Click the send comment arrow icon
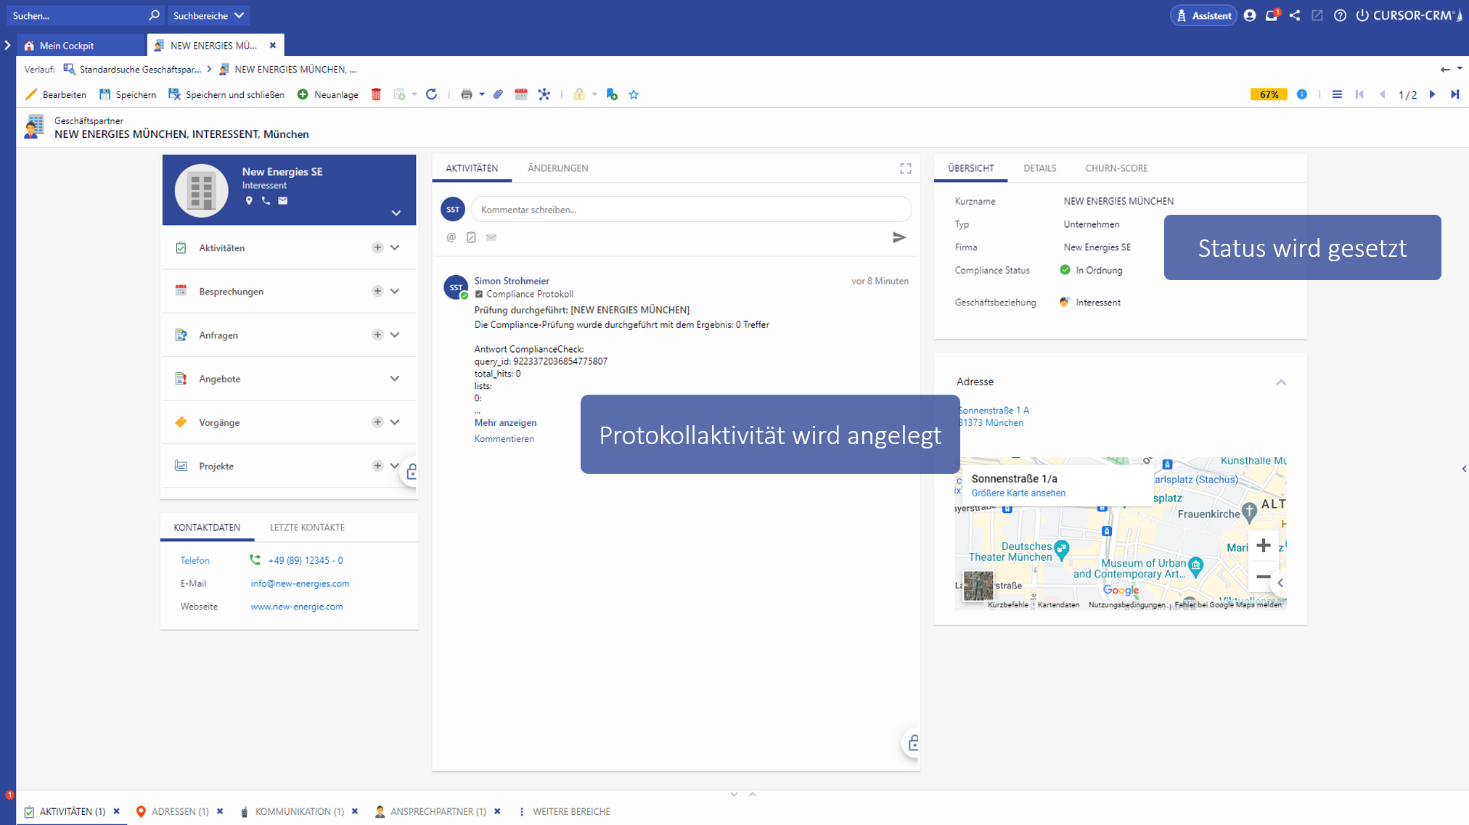The width and height of the screenshot is (1469, 825). tap(899, 237)
